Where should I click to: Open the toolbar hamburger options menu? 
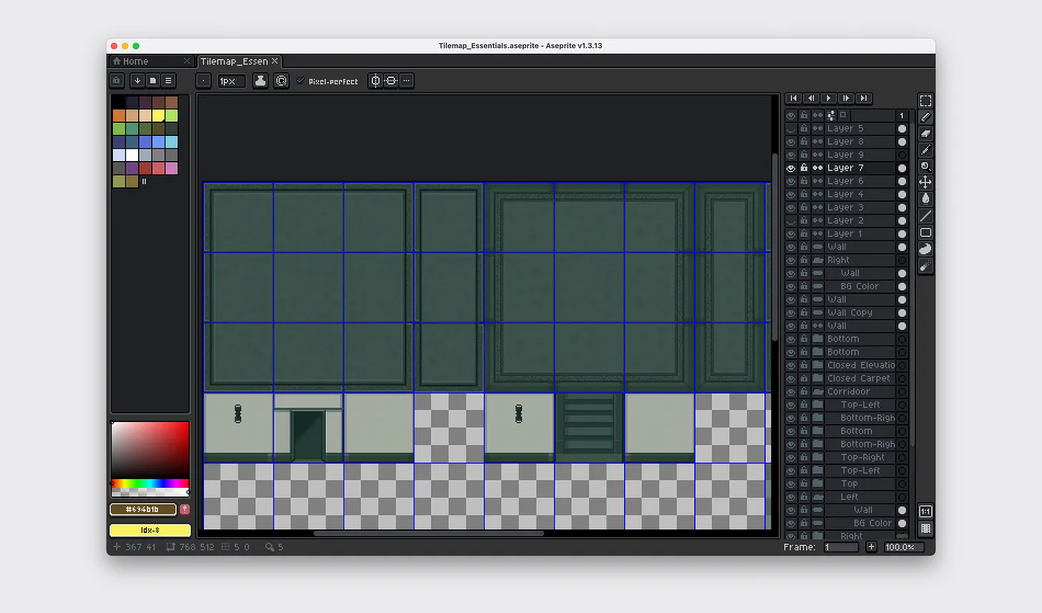coord(167,81)
